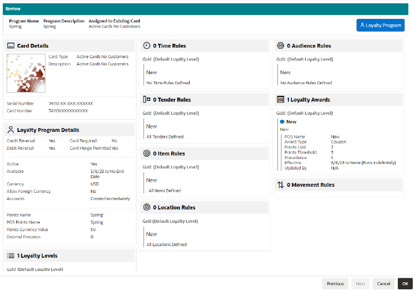Select the 1 Loyalty Levels heading
The image size is (415, 291).
[x=37, y=256]
